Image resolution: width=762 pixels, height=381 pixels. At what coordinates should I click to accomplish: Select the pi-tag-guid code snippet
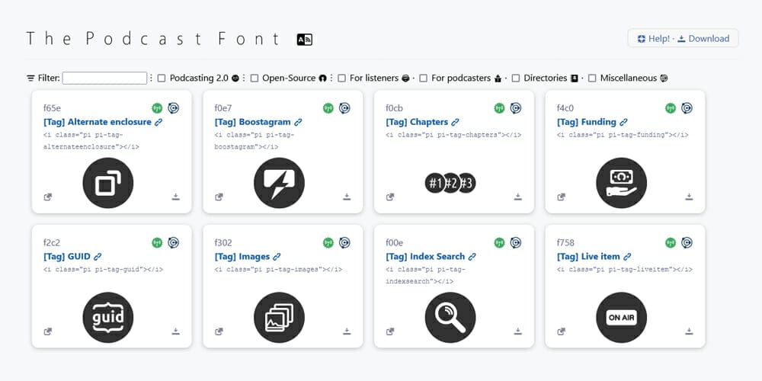pyautogui.click(x=103, y=270)
